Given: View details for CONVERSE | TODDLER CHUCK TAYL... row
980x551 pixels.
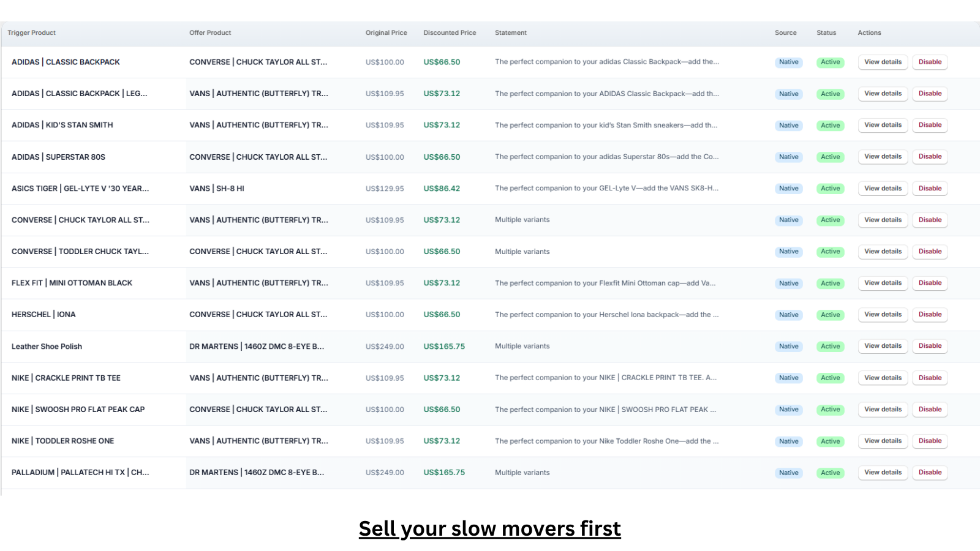Looking at the screenshot, I should click(883, 252).
